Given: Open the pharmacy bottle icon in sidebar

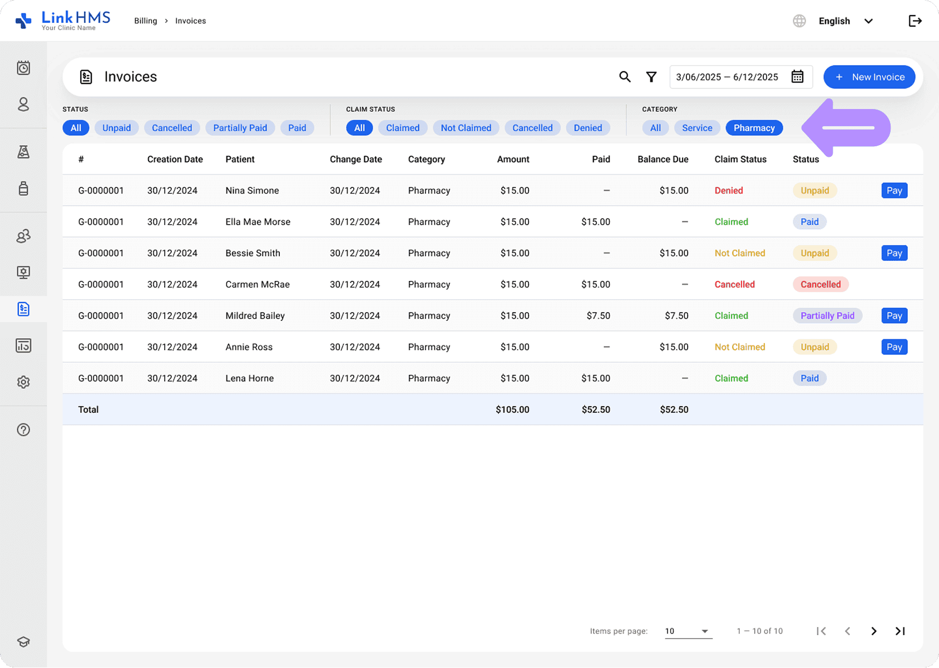Looking at the screenshot, I should coord(23,188).
